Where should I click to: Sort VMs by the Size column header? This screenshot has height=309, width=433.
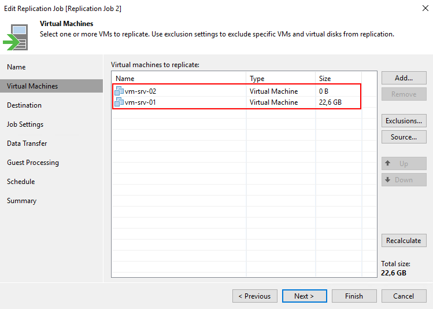338,79
